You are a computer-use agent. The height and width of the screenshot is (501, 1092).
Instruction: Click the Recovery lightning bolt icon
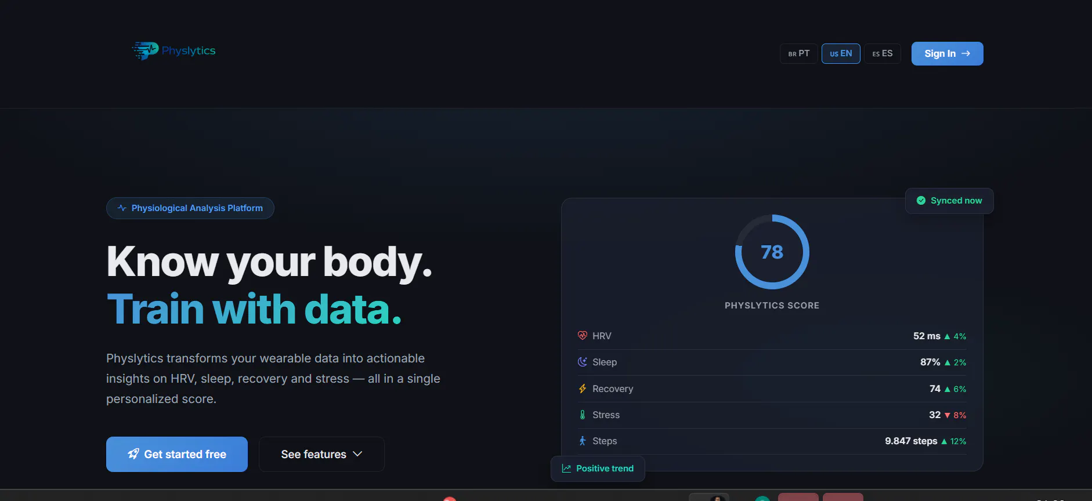(583, 389)
